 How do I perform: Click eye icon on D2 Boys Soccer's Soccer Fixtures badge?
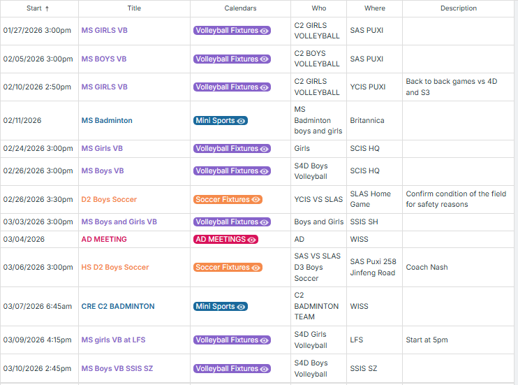point(256,200)
